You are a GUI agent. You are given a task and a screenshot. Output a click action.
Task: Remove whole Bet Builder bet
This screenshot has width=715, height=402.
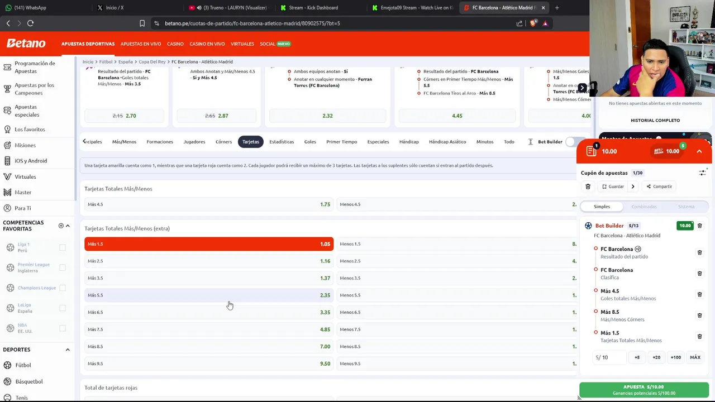[699, 226]
